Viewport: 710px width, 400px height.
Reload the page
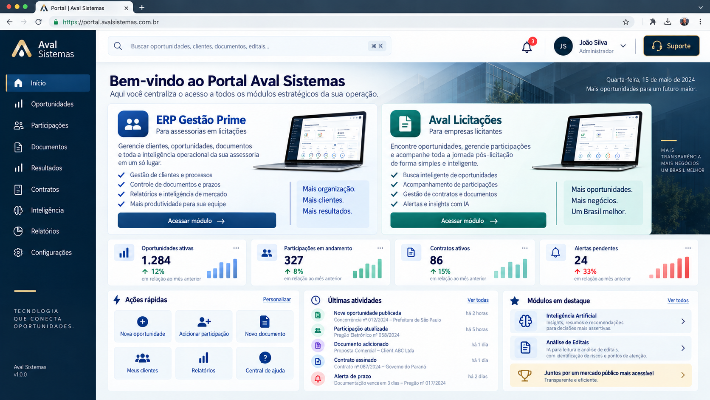click(x=39, y=22)
